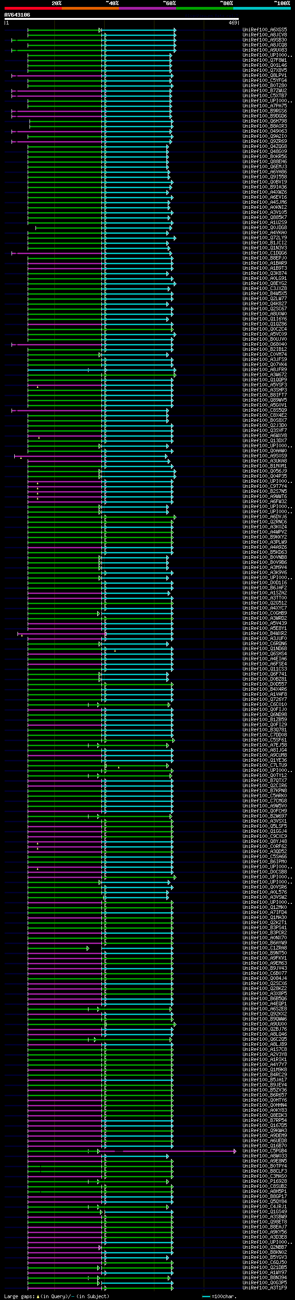Click the '=100char.' scale legend
The height and width of the screenshot is (1300, 295).
218,1296
